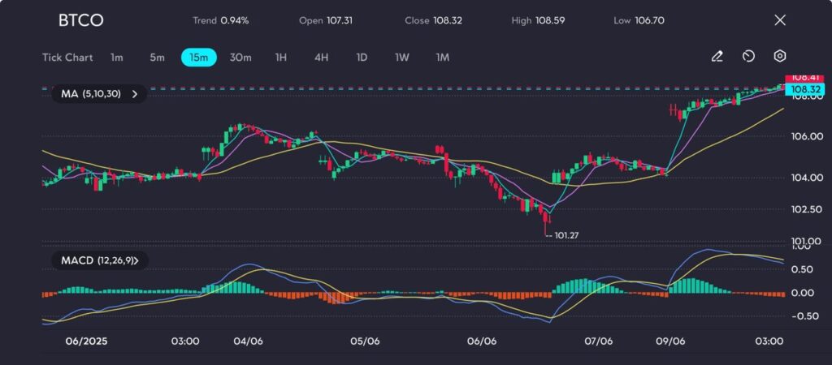The height and width of the screenshot is (365, 832).
Task: Choose the 1D timeframe
Action: (362, 58)
